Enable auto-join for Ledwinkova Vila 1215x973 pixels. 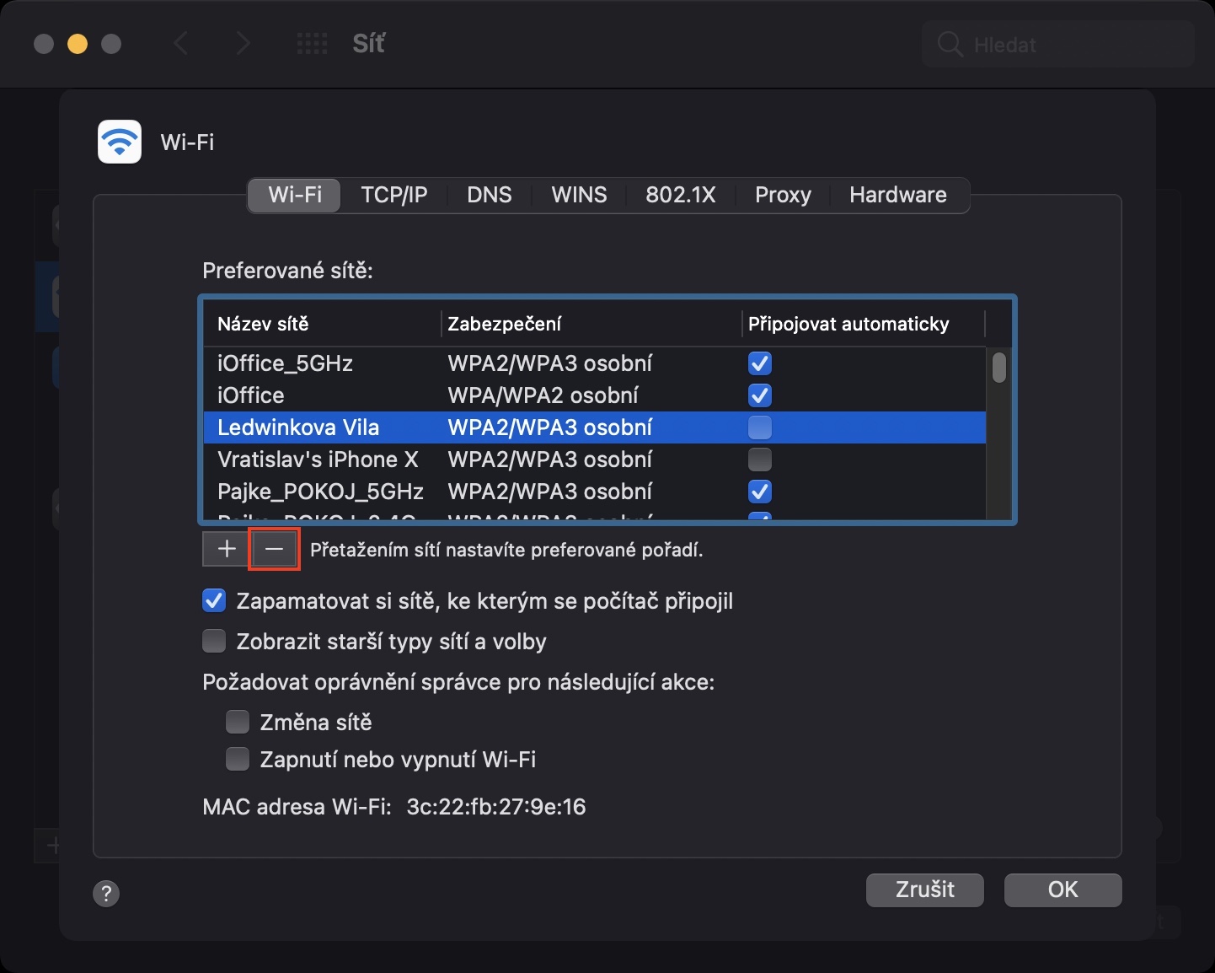[x=759, y=427]
